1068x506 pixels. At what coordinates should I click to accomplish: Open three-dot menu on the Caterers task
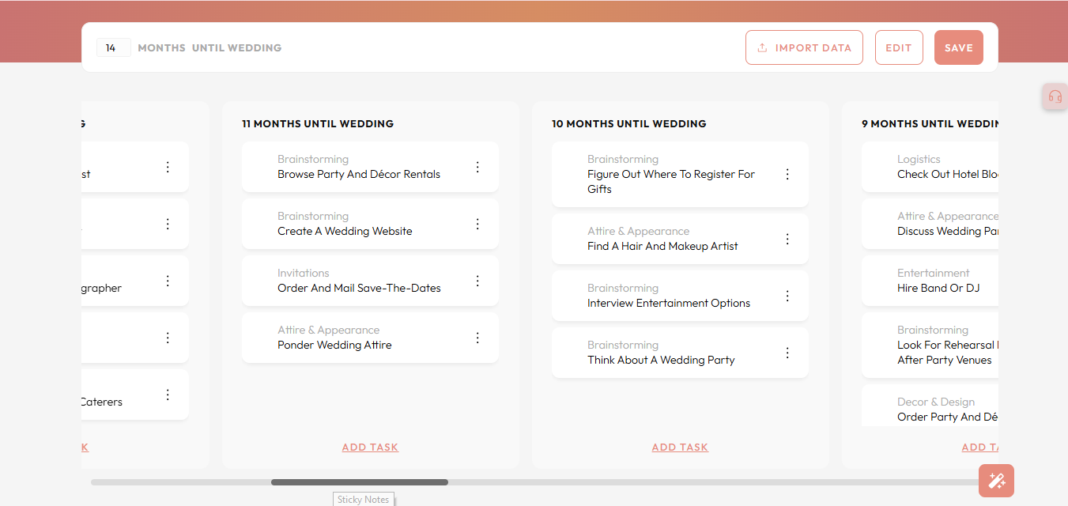[x=168, y=395]
